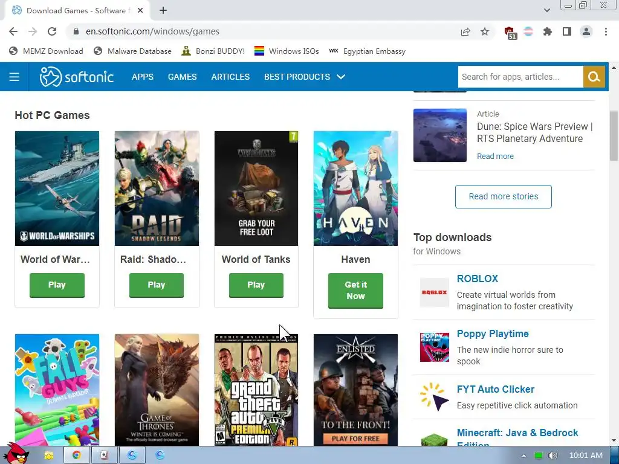Click the volume speaker tray icon
Screen dimensions: 619x464
click(x=553, y=456)
